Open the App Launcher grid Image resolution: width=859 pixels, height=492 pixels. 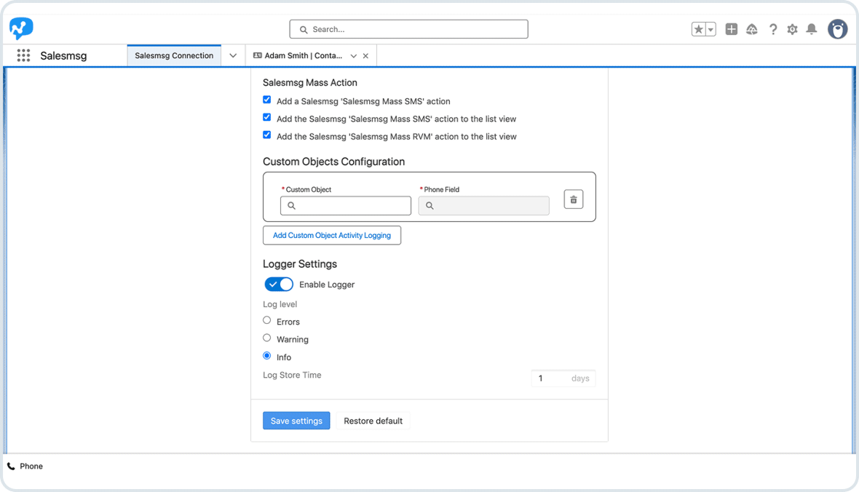coord(23,55)
